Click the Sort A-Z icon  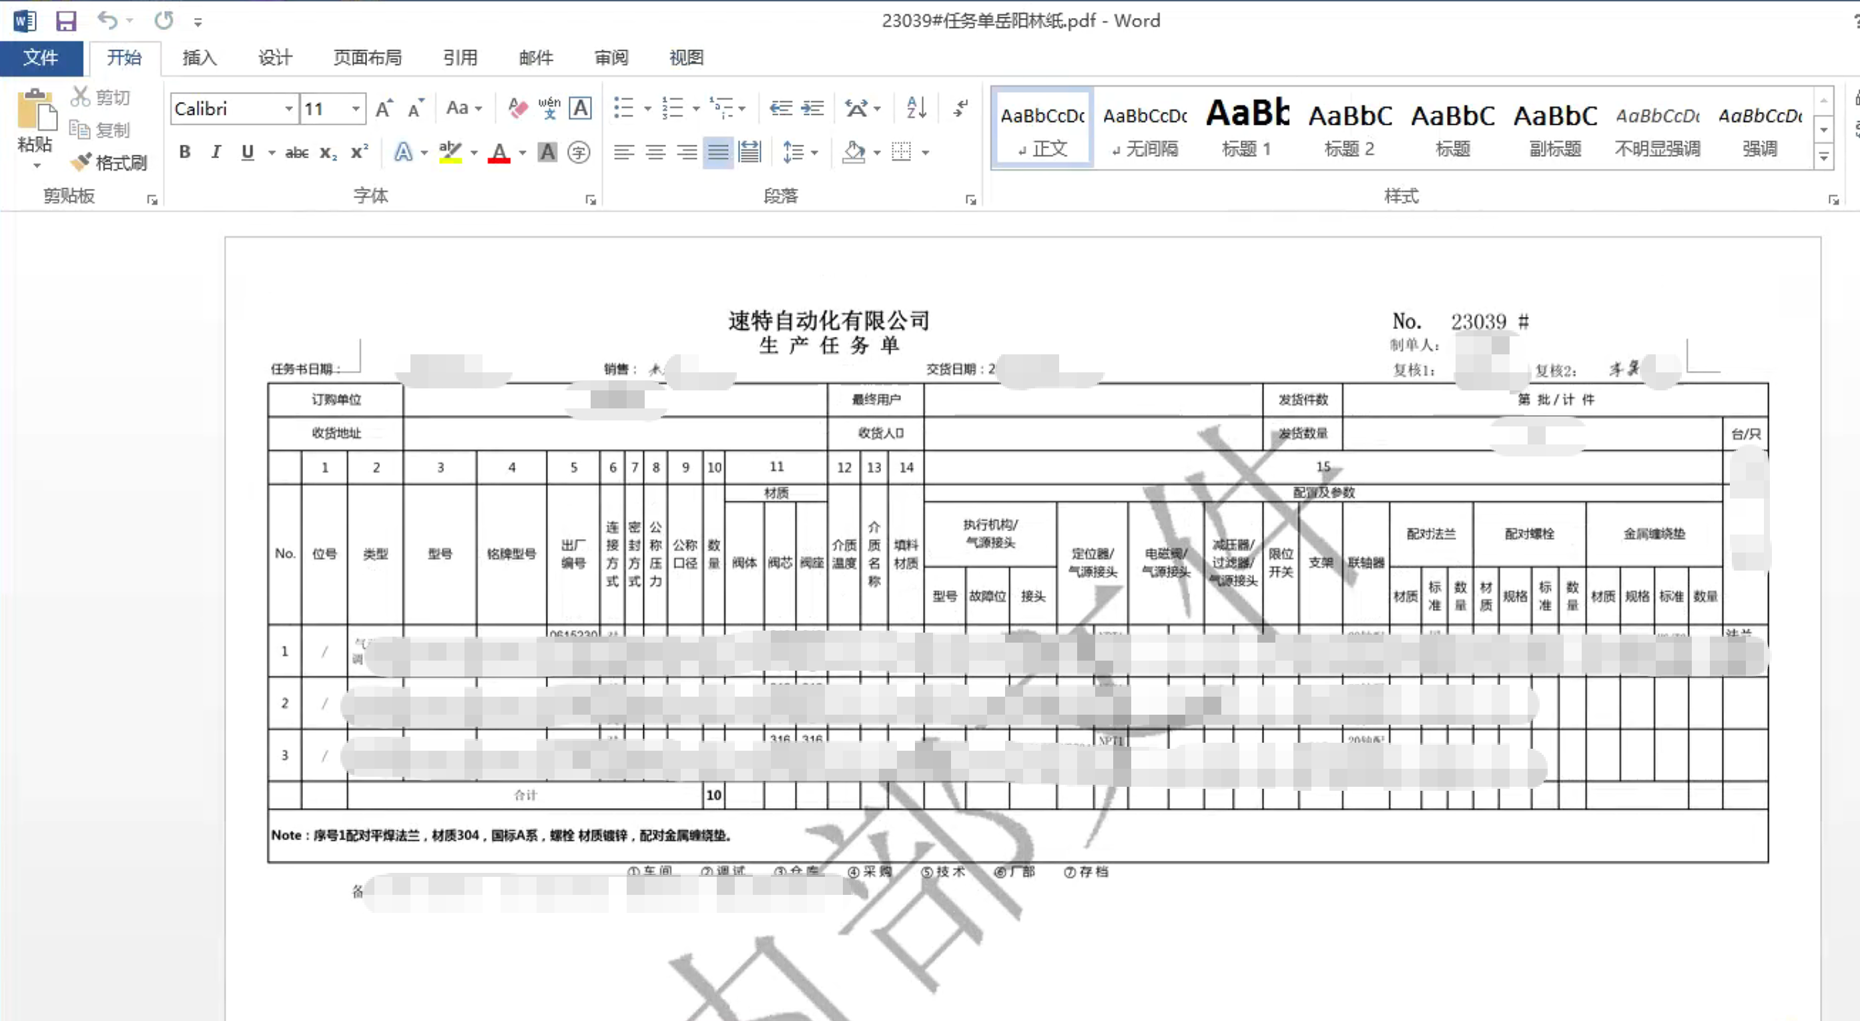click(x=916, y=108)
